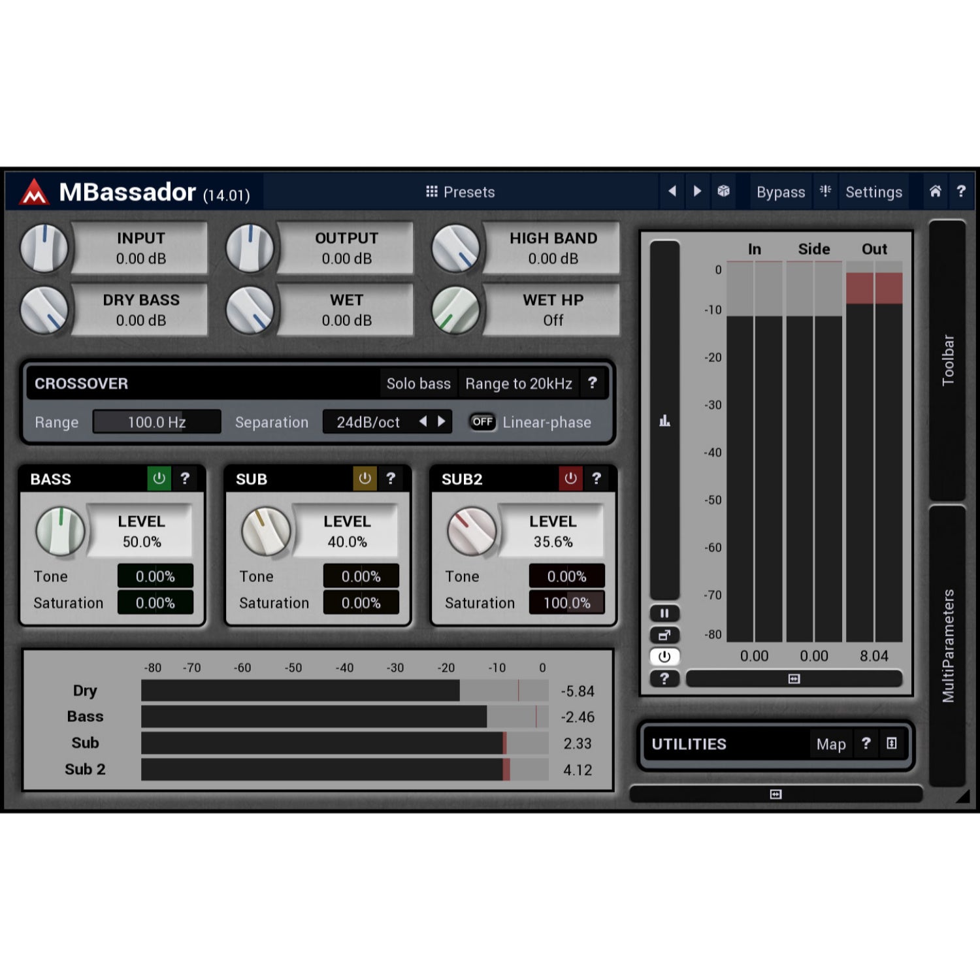Screen dimensions: 980x980
Task: Click the WET HP Off button
Action: coord(553,310)
